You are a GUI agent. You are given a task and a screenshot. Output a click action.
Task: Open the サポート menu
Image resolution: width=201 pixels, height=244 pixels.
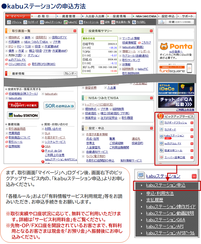pos(187,16)
